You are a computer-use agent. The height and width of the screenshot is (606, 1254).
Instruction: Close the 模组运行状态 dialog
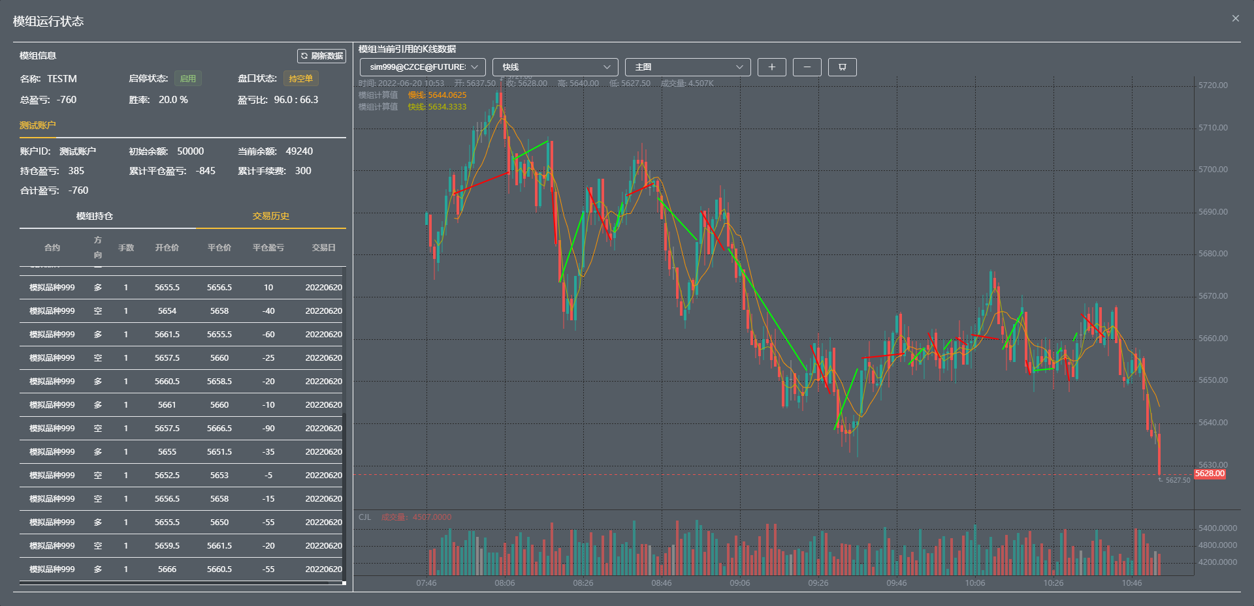(x=1235, y=18)
